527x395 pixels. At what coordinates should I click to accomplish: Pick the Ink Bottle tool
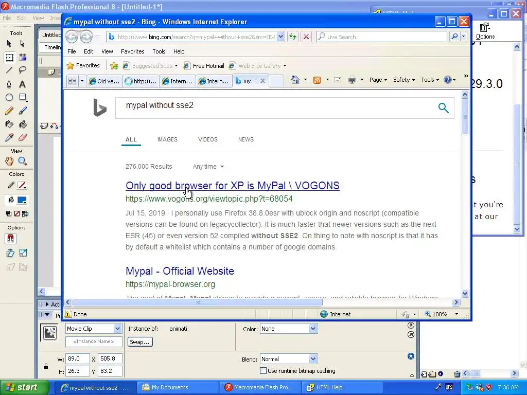click(x=9, y=124)
